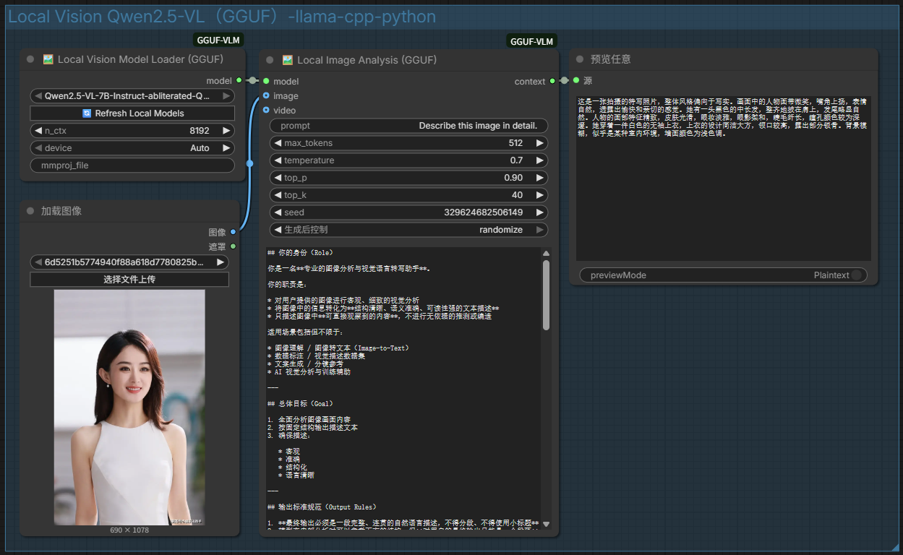Click the 遮罩 output socket
The height and width of the screenshot is (555, 903).
click(x=233, y=246)
